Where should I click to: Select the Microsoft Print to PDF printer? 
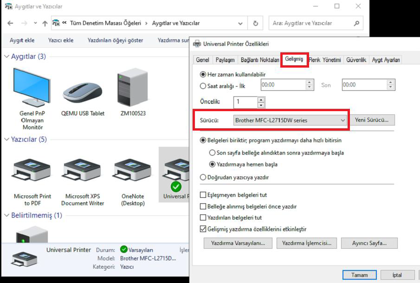[32, 170]
